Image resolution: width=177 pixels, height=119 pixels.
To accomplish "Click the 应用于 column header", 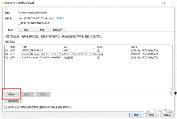I will [134, 47].
